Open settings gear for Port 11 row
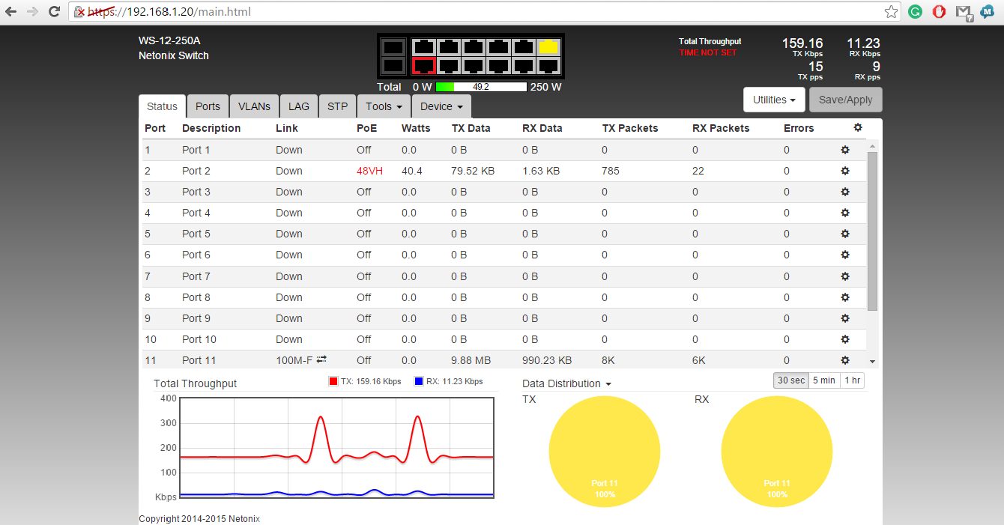Image resolution: width=1004 pixels, height=525 pixels. click(845, 360)
